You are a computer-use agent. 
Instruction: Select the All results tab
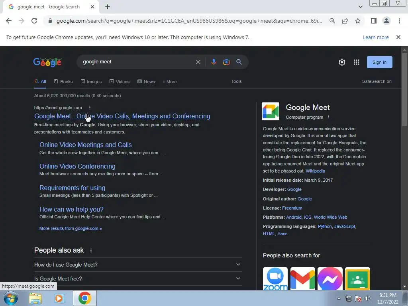click(40, 81)
